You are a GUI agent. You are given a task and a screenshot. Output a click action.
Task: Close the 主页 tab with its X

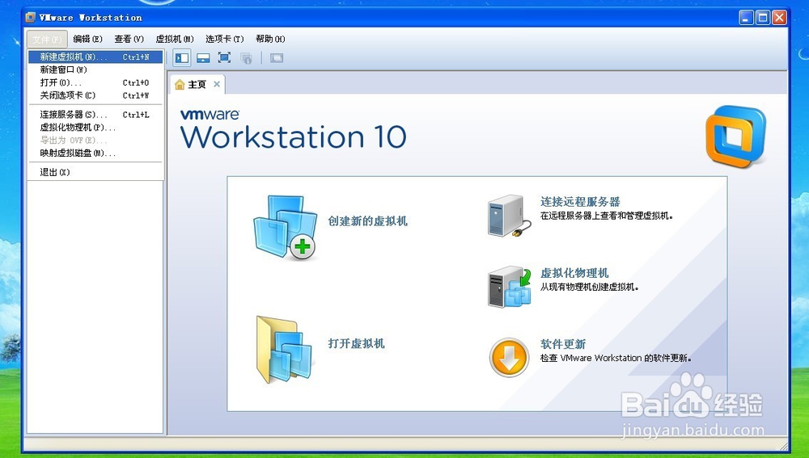[x=217, y=84]
